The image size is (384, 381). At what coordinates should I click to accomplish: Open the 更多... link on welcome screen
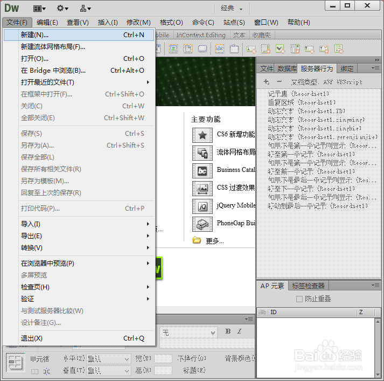tap(214, 241)
